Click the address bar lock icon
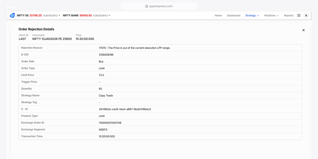The image size is (318, 159). pyautogui.click(x=147, y=6)
